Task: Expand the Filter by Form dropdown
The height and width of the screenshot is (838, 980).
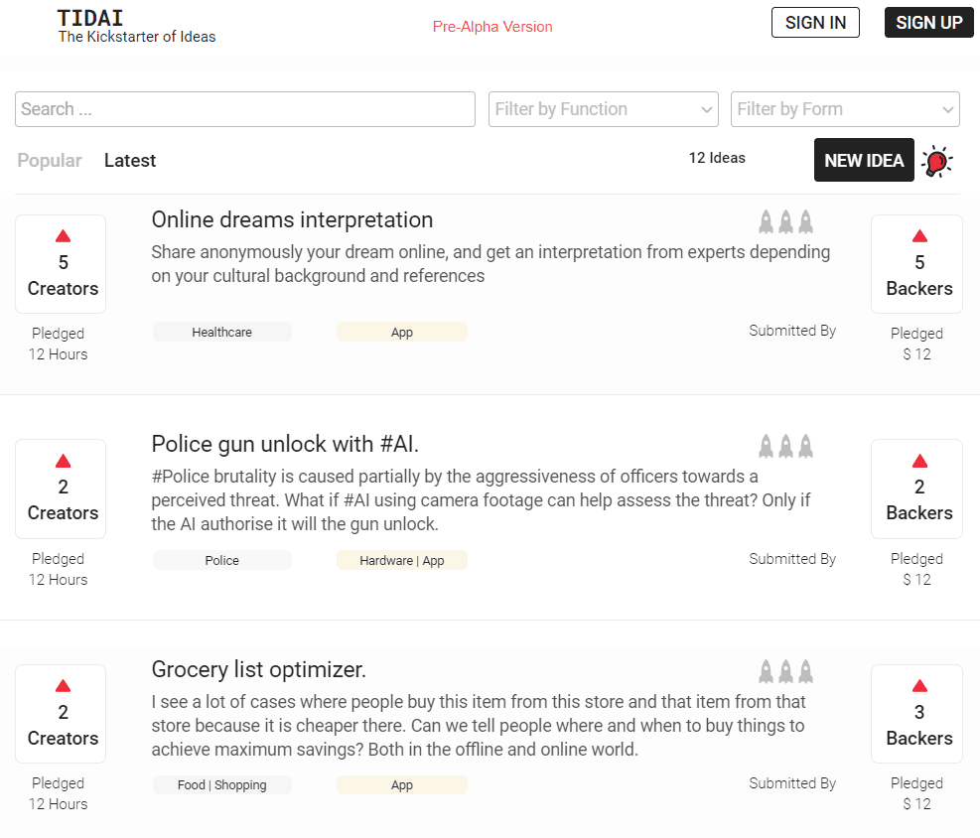Action: point(845,109)
